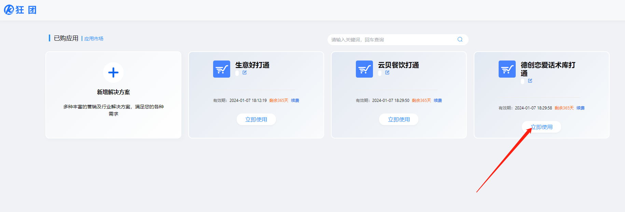Click the expiry date 2024-01-07 18:12:19
The width and height of the screenshot is (625, 212).
pos(248,101)
